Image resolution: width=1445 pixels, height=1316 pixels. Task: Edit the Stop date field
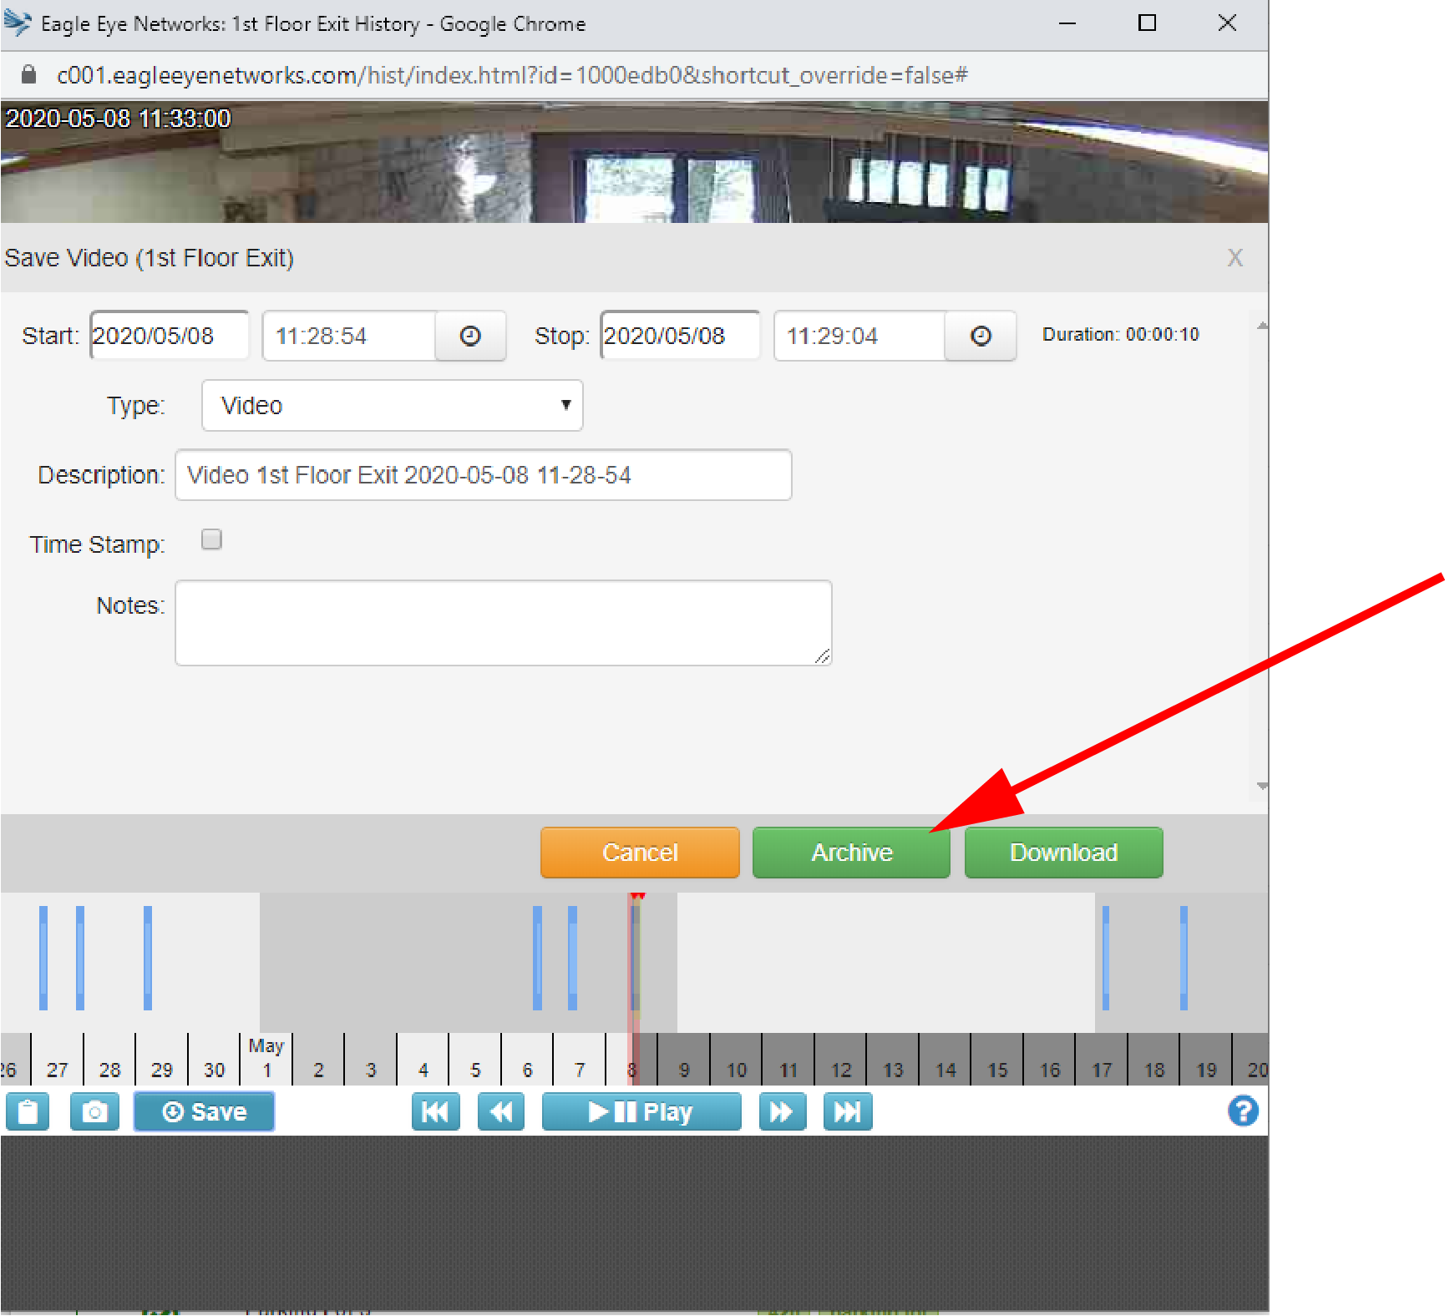pyautogui.click(x=680, y=336)
